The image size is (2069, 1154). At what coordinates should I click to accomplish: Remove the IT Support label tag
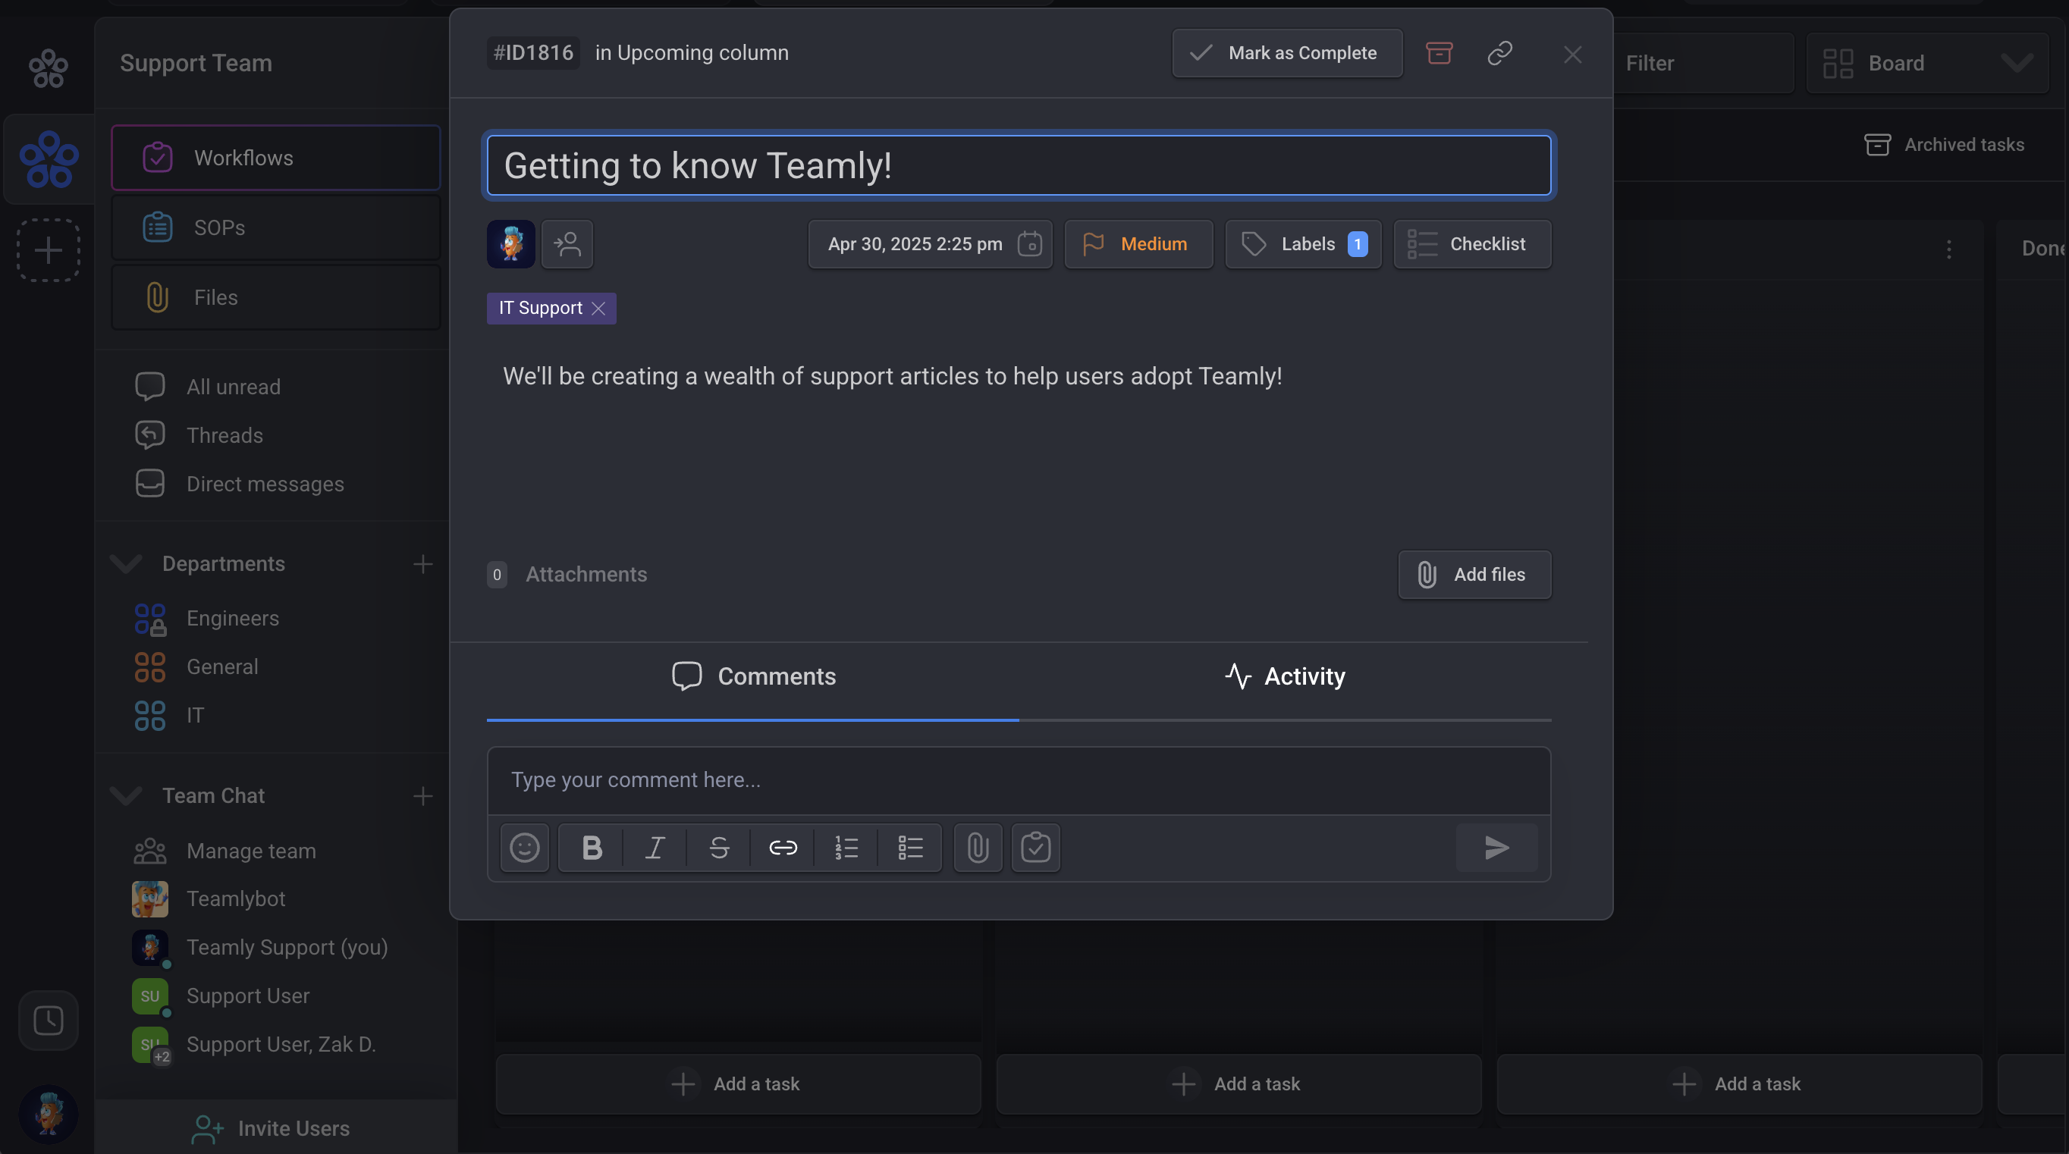pos(598,309)
